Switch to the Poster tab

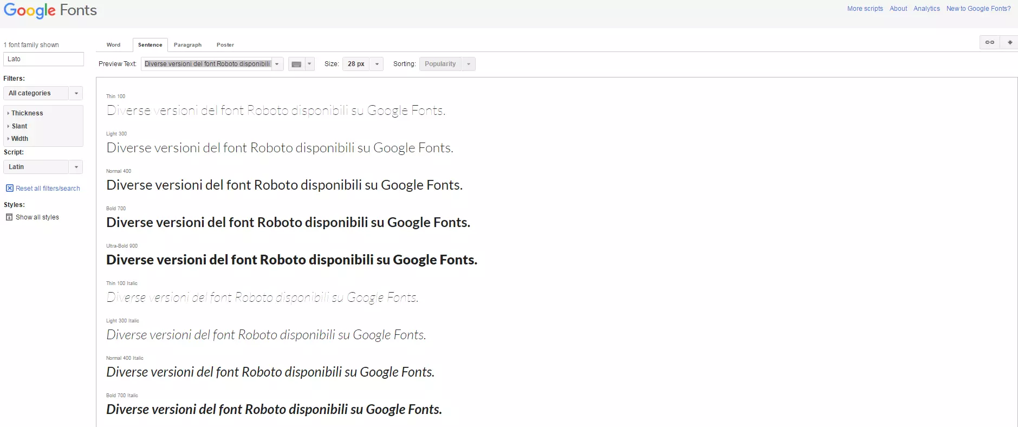[x=225, y=45]
